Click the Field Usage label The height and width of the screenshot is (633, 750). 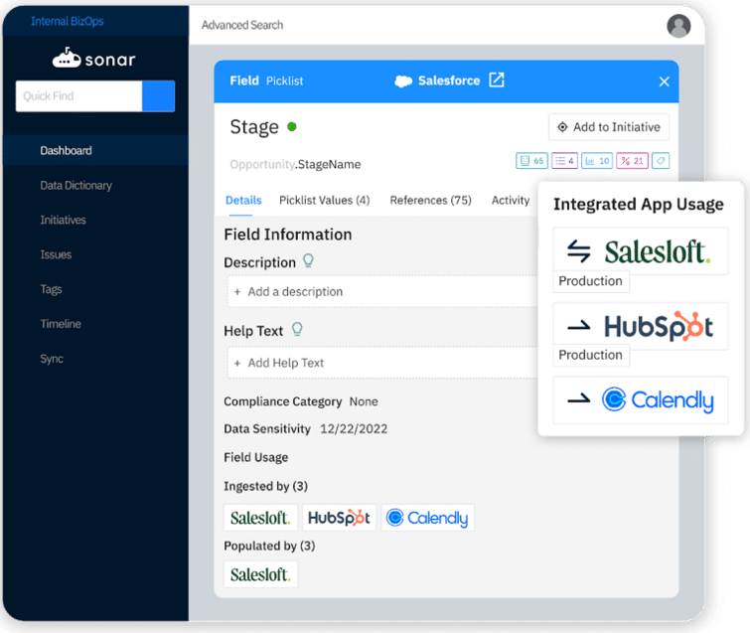pos(256,457)
